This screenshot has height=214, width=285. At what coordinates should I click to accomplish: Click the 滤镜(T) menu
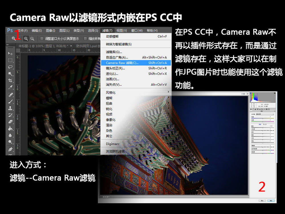point(107,31)
